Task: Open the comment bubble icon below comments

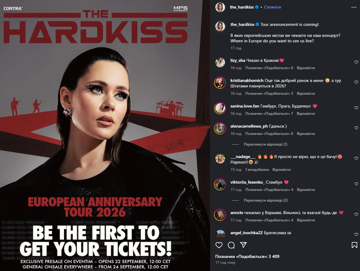Action: (x=231, y=245)
